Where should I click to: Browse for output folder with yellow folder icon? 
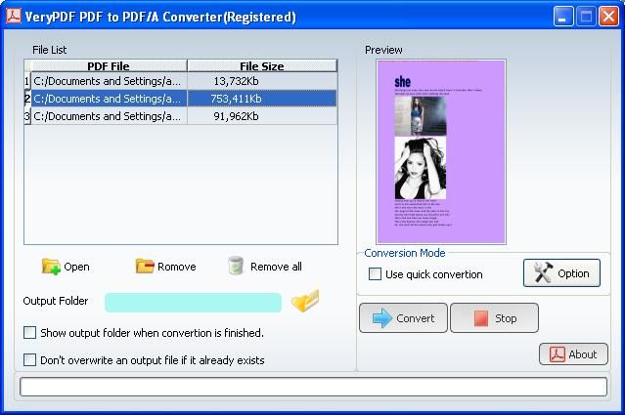click(305, 301)
